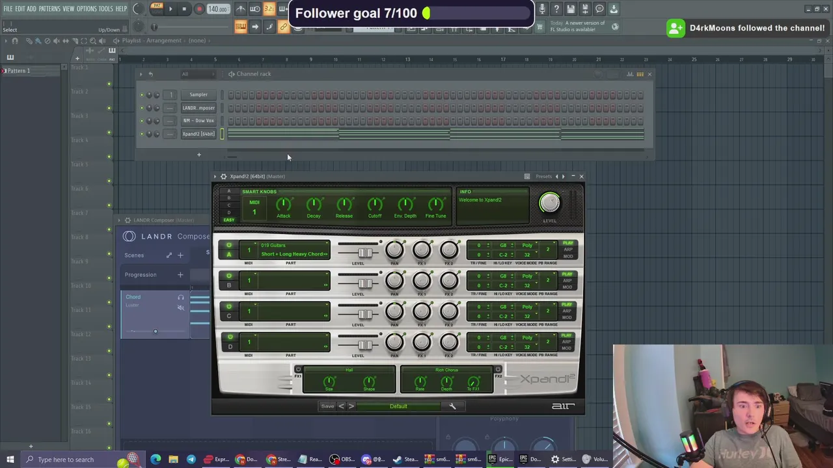Toggle the PAT/SONG mode switch
This screenshot has height=468, width=833.
(156, 9)
